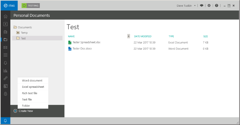Click the Documents open folder icon
The width and height of the screenshot is (240, 125).
15,27
